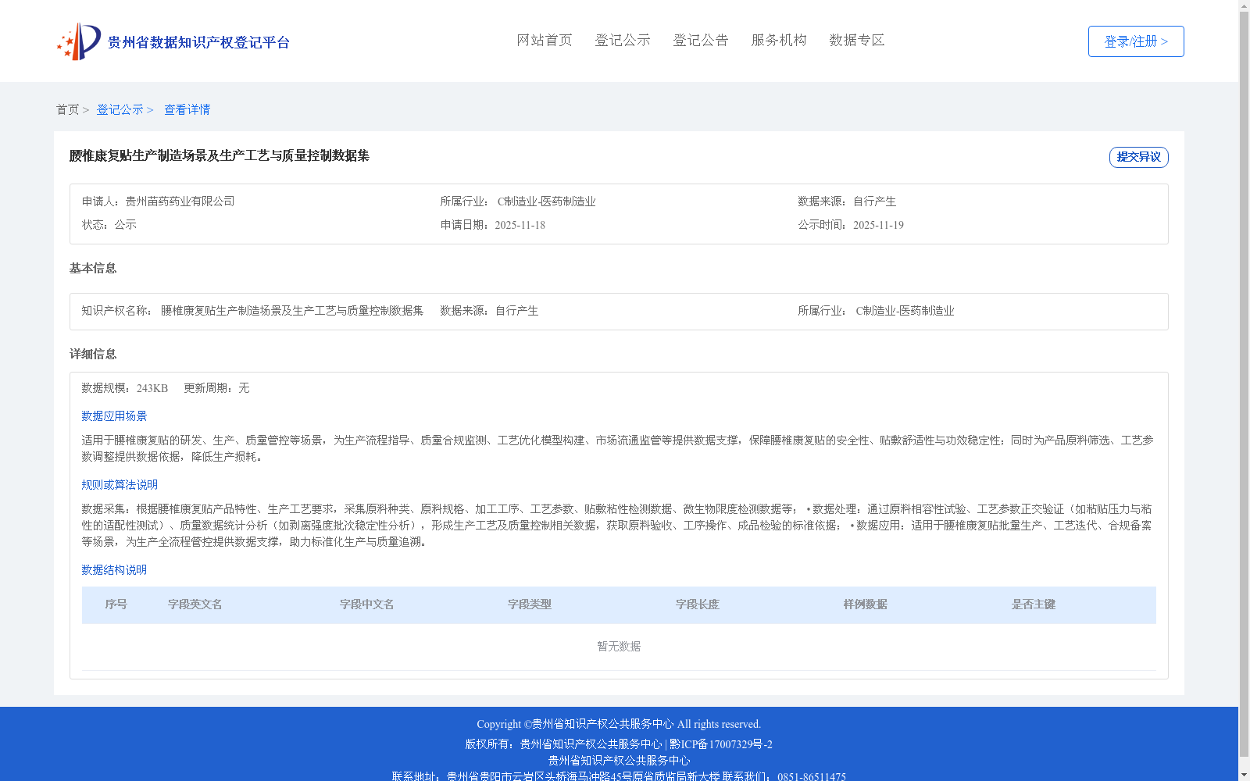
Task: Open the 登记公告 navigation item
Action: (x=701, y=40)
